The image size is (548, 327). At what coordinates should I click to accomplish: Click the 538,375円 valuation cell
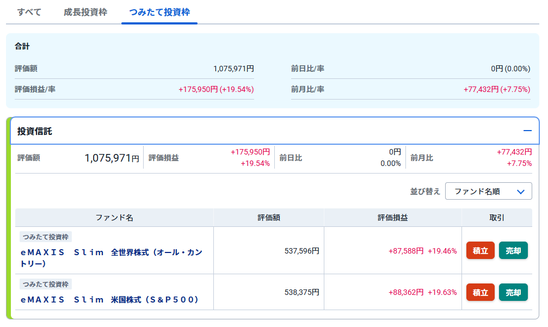(x=301, y=292)
